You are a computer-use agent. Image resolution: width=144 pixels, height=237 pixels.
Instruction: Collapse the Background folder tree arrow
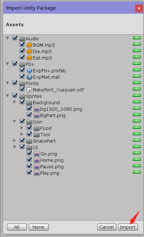(x=14, y=102)
